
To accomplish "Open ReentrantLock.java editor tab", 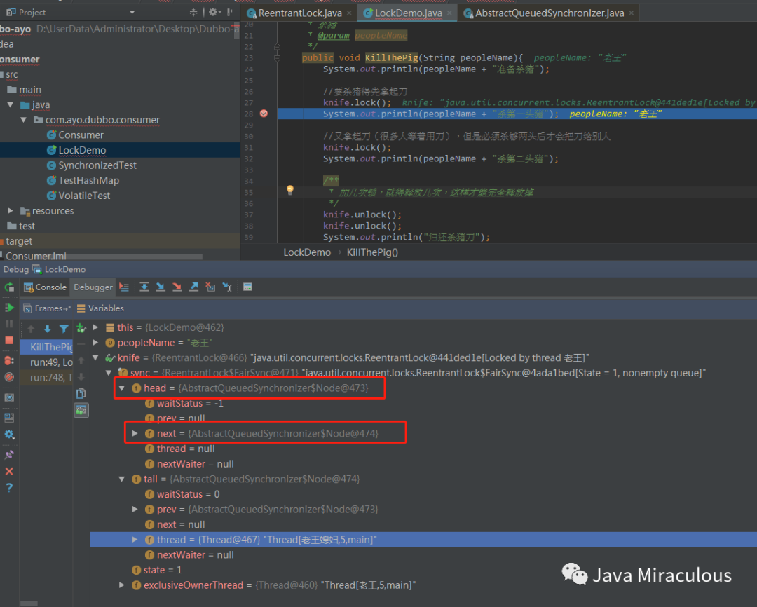I will click(x=299, y=13).
